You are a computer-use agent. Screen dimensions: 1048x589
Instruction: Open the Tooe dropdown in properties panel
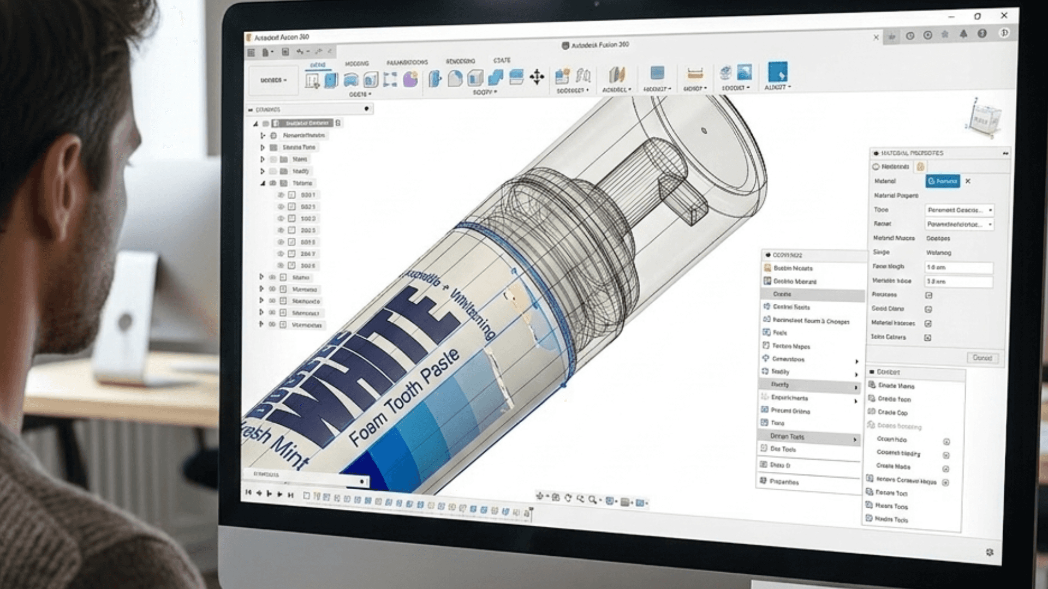[959, 210]
